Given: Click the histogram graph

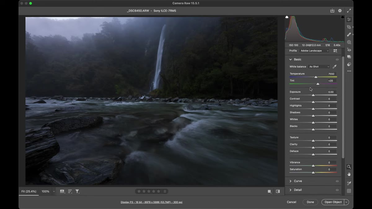Looking at the screenshot, I should point(315,29).
